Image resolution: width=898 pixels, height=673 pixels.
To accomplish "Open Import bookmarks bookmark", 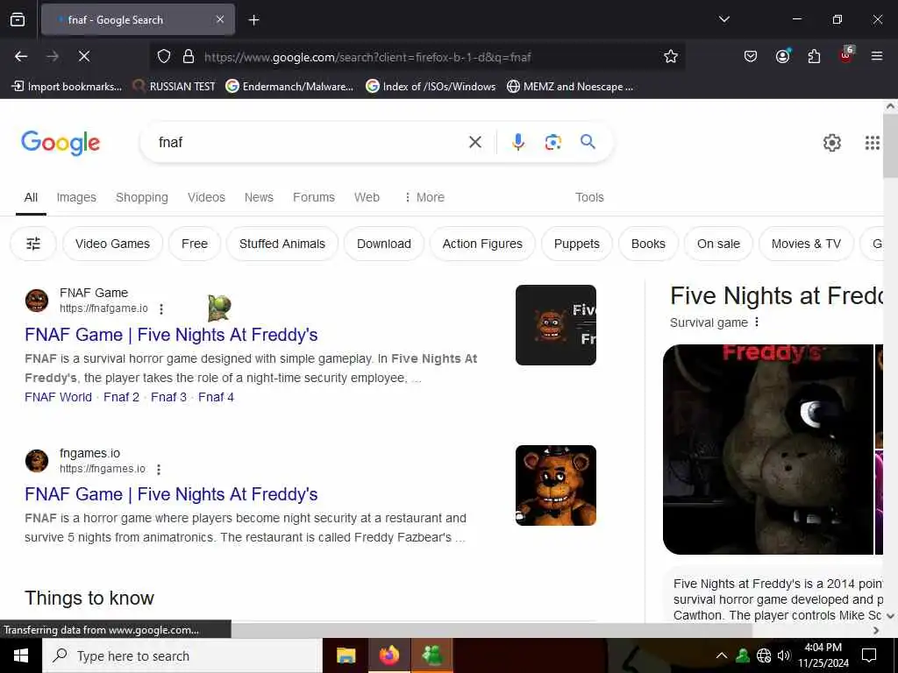I will tap(67, 87).
